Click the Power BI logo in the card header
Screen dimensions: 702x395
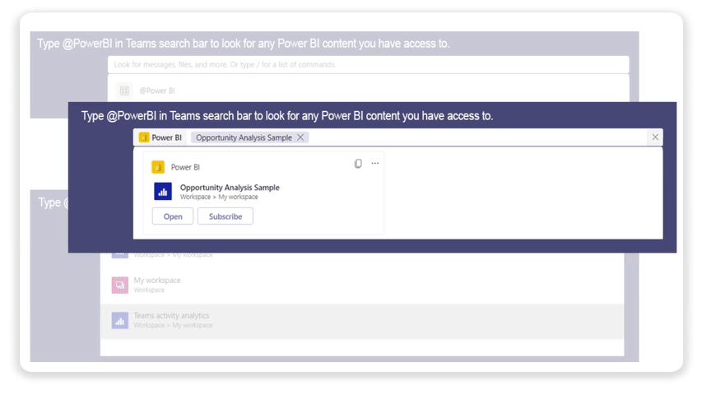[x=158, y=167]
